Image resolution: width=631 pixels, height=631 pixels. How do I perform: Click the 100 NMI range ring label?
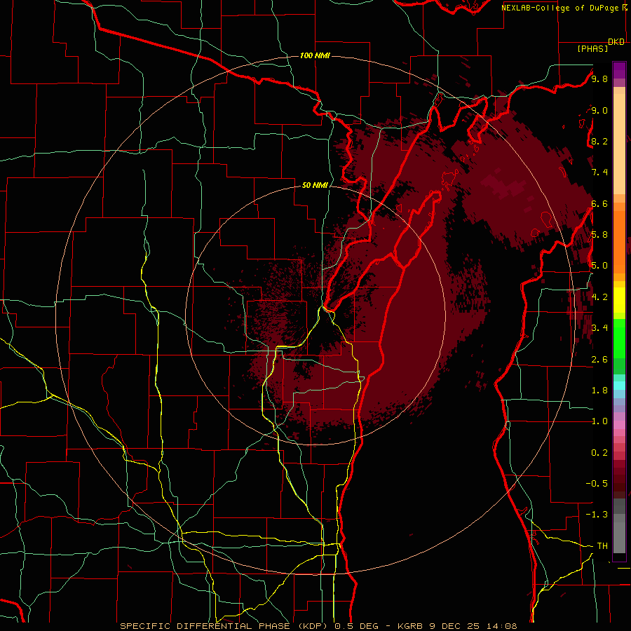point(315,55)
